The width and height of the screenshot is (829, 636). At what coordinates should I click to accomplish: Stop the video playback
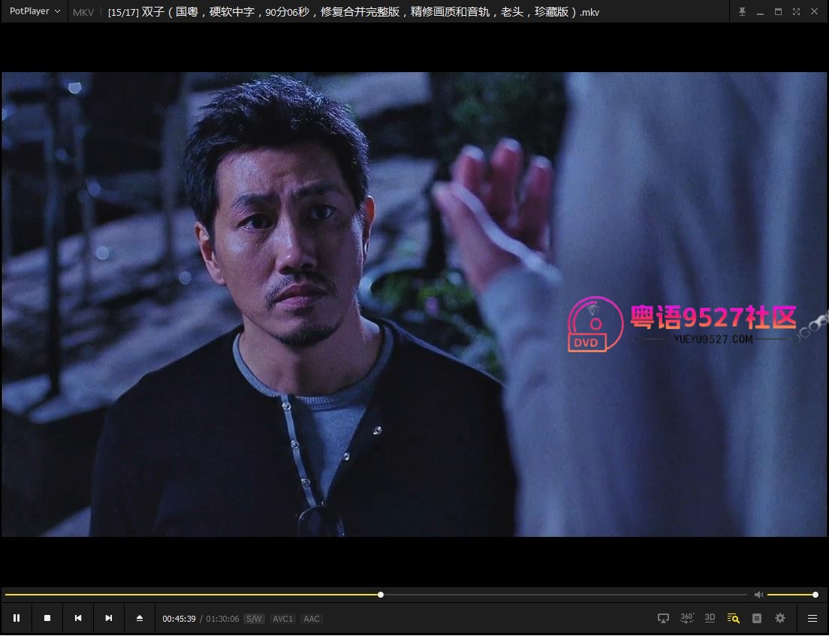pyautogui.click(x=47, y=618)
